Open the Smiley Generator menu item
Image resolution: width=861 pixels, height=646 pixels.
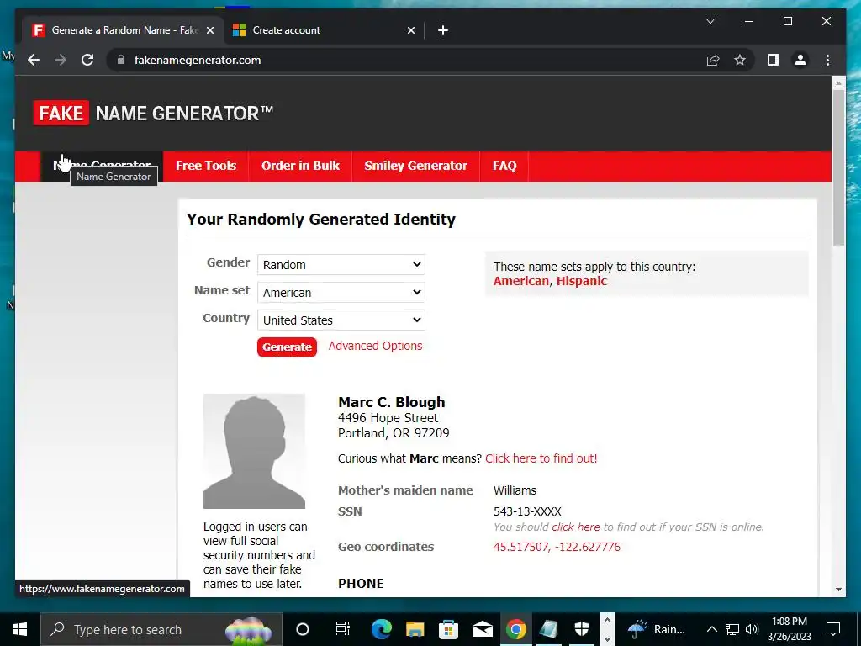pos(415,166)
